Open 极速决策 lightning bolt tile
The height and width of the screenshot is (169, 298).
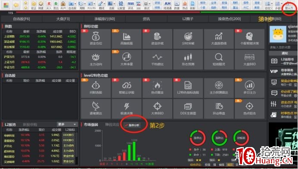[127, 109]
